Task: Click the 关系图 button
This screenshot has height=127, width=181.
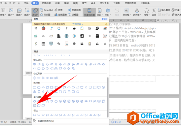Action: click(45, 15)
